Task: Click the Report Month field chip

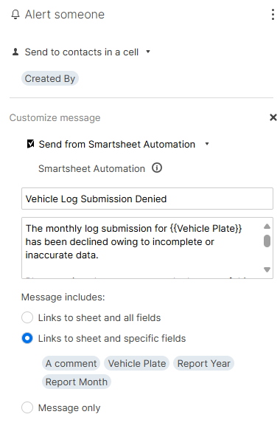Action: point(77,382)
